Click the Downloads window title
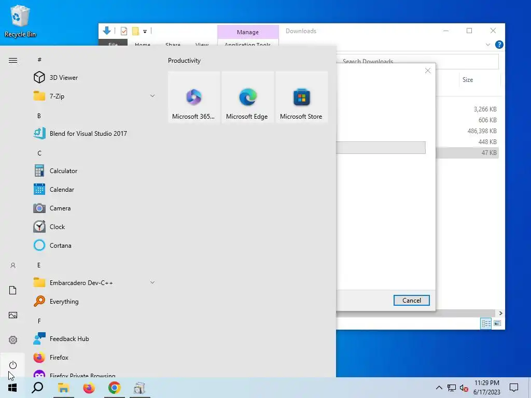 click(x=301, y=31)
